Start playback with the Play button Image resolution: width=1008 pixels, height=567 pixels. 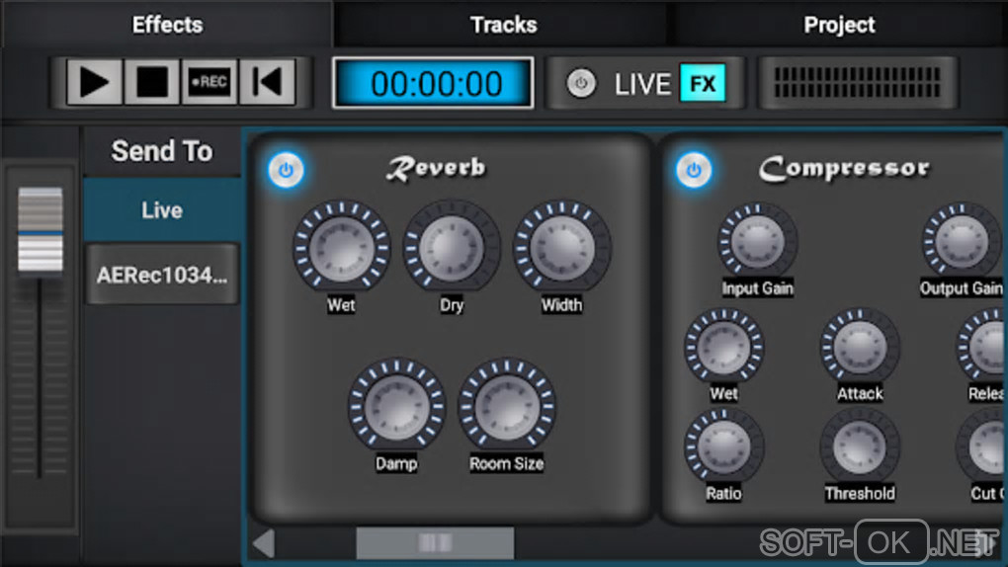[94, 82]
